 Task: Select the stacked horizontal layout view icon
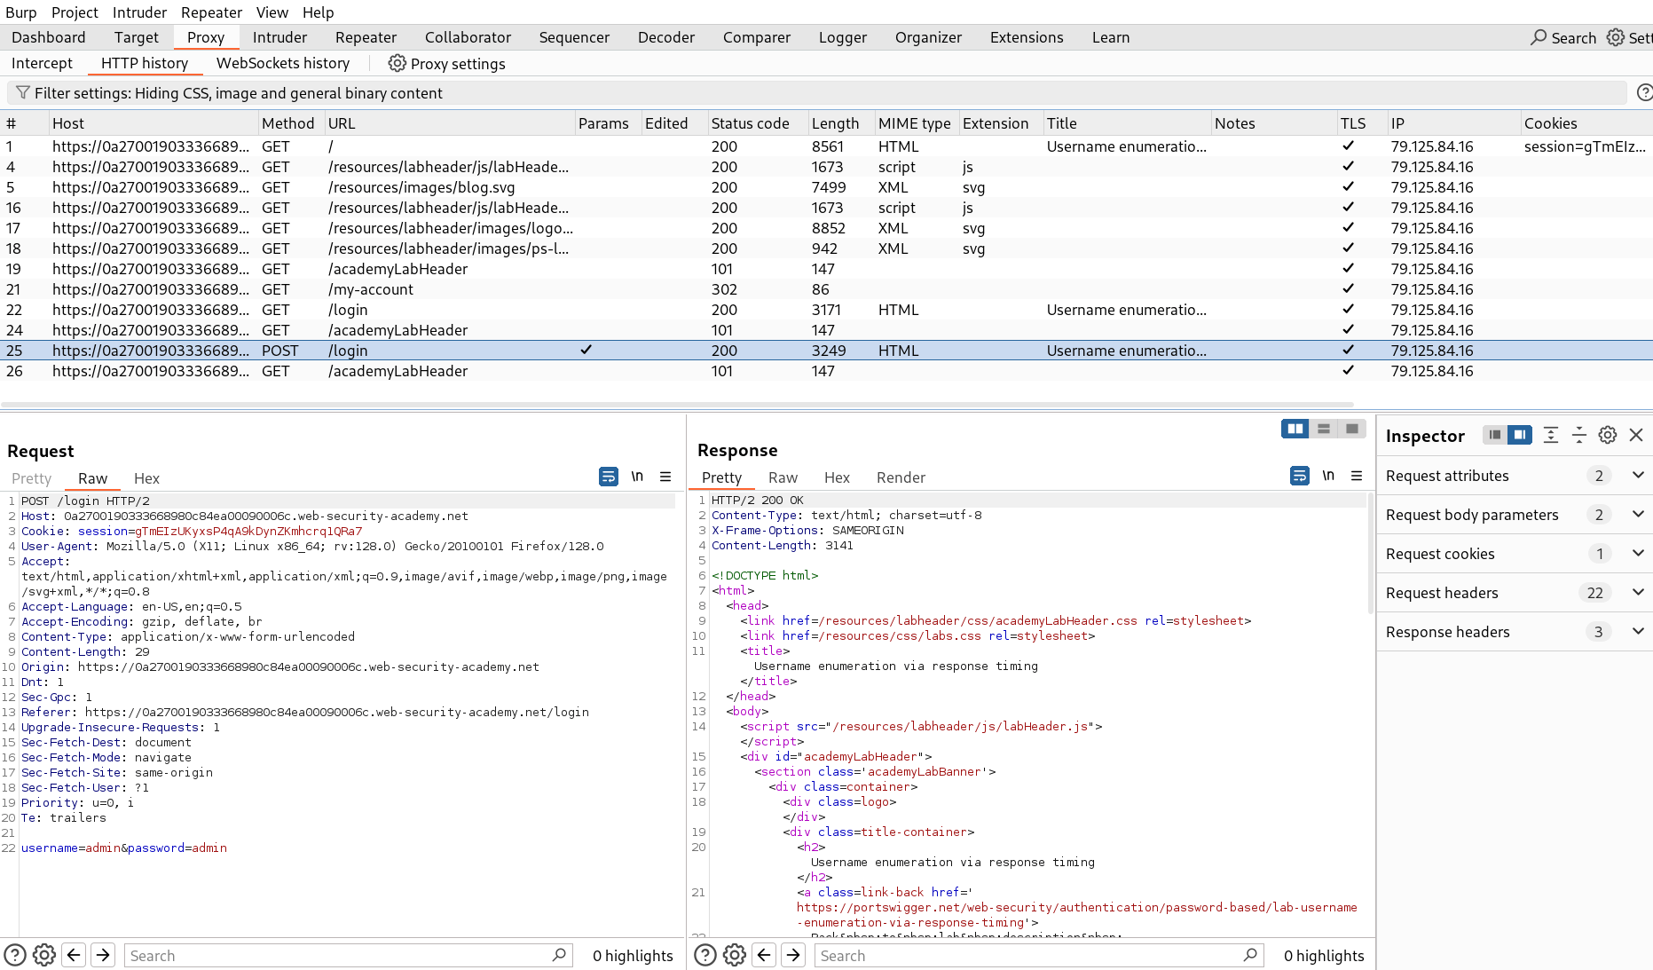(1323, 428)
